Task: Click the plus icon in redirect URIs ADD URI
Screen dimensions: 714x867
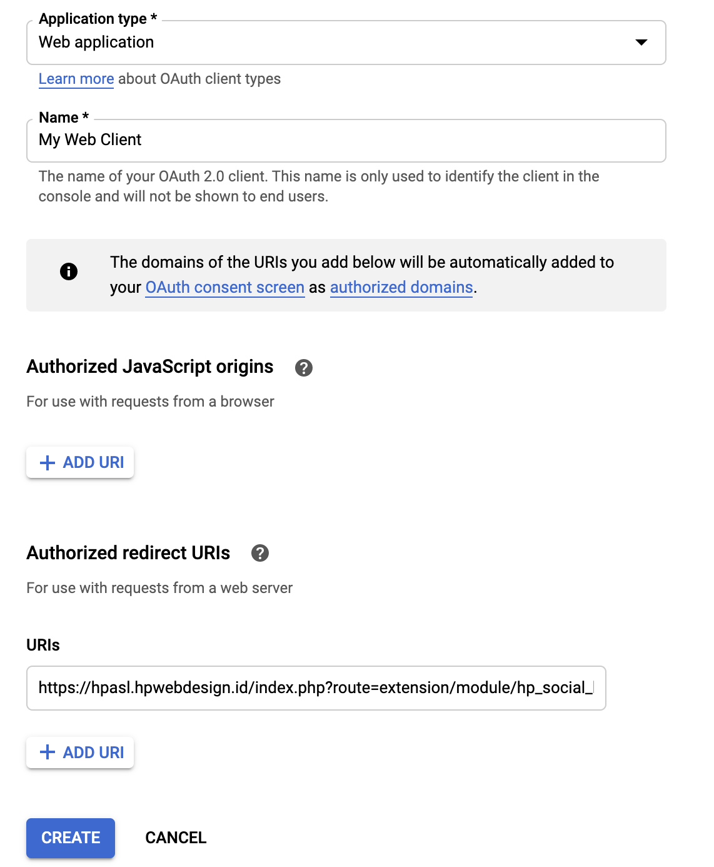Action: coord(48,753)
